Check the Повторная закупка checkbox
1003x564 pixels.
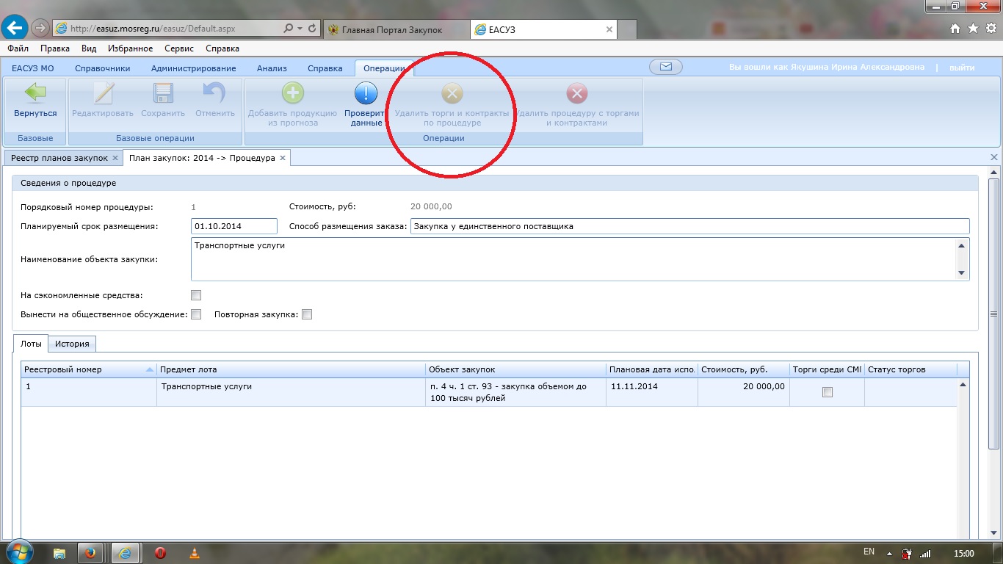308,314
